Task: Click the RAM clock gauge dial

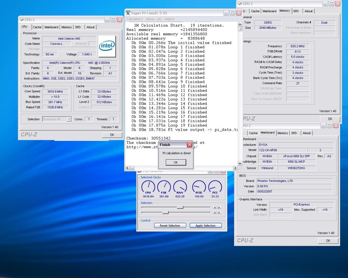Action: pyautogui.click(x=180, y=187)
